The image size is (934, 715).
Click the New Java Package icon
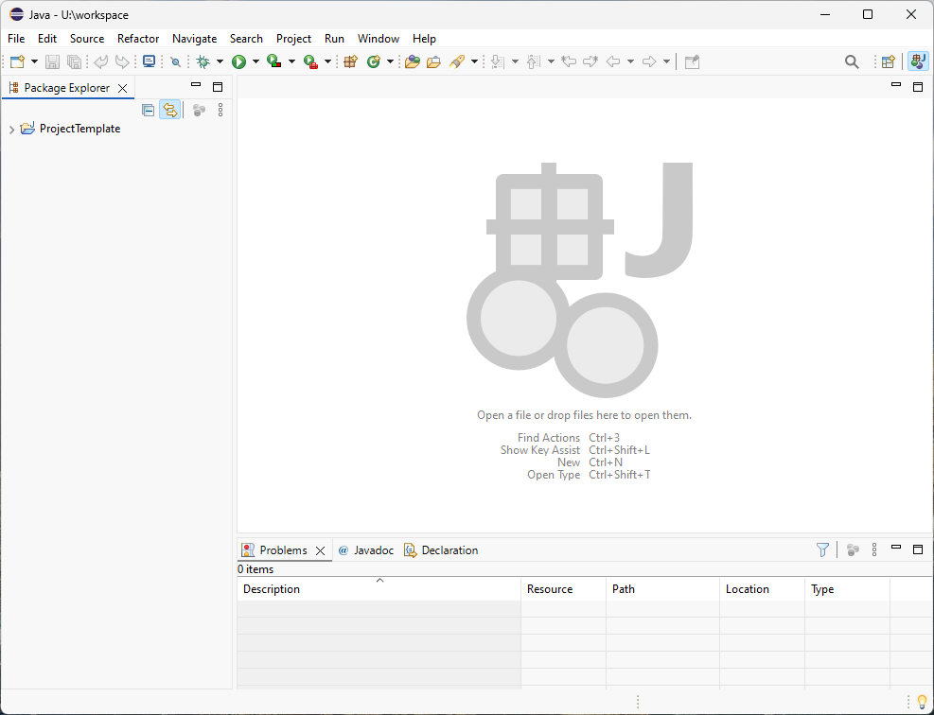[350, 61]
